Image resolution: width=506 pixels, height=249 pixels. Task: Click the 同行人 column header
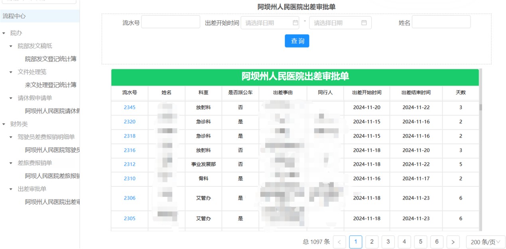325,93
